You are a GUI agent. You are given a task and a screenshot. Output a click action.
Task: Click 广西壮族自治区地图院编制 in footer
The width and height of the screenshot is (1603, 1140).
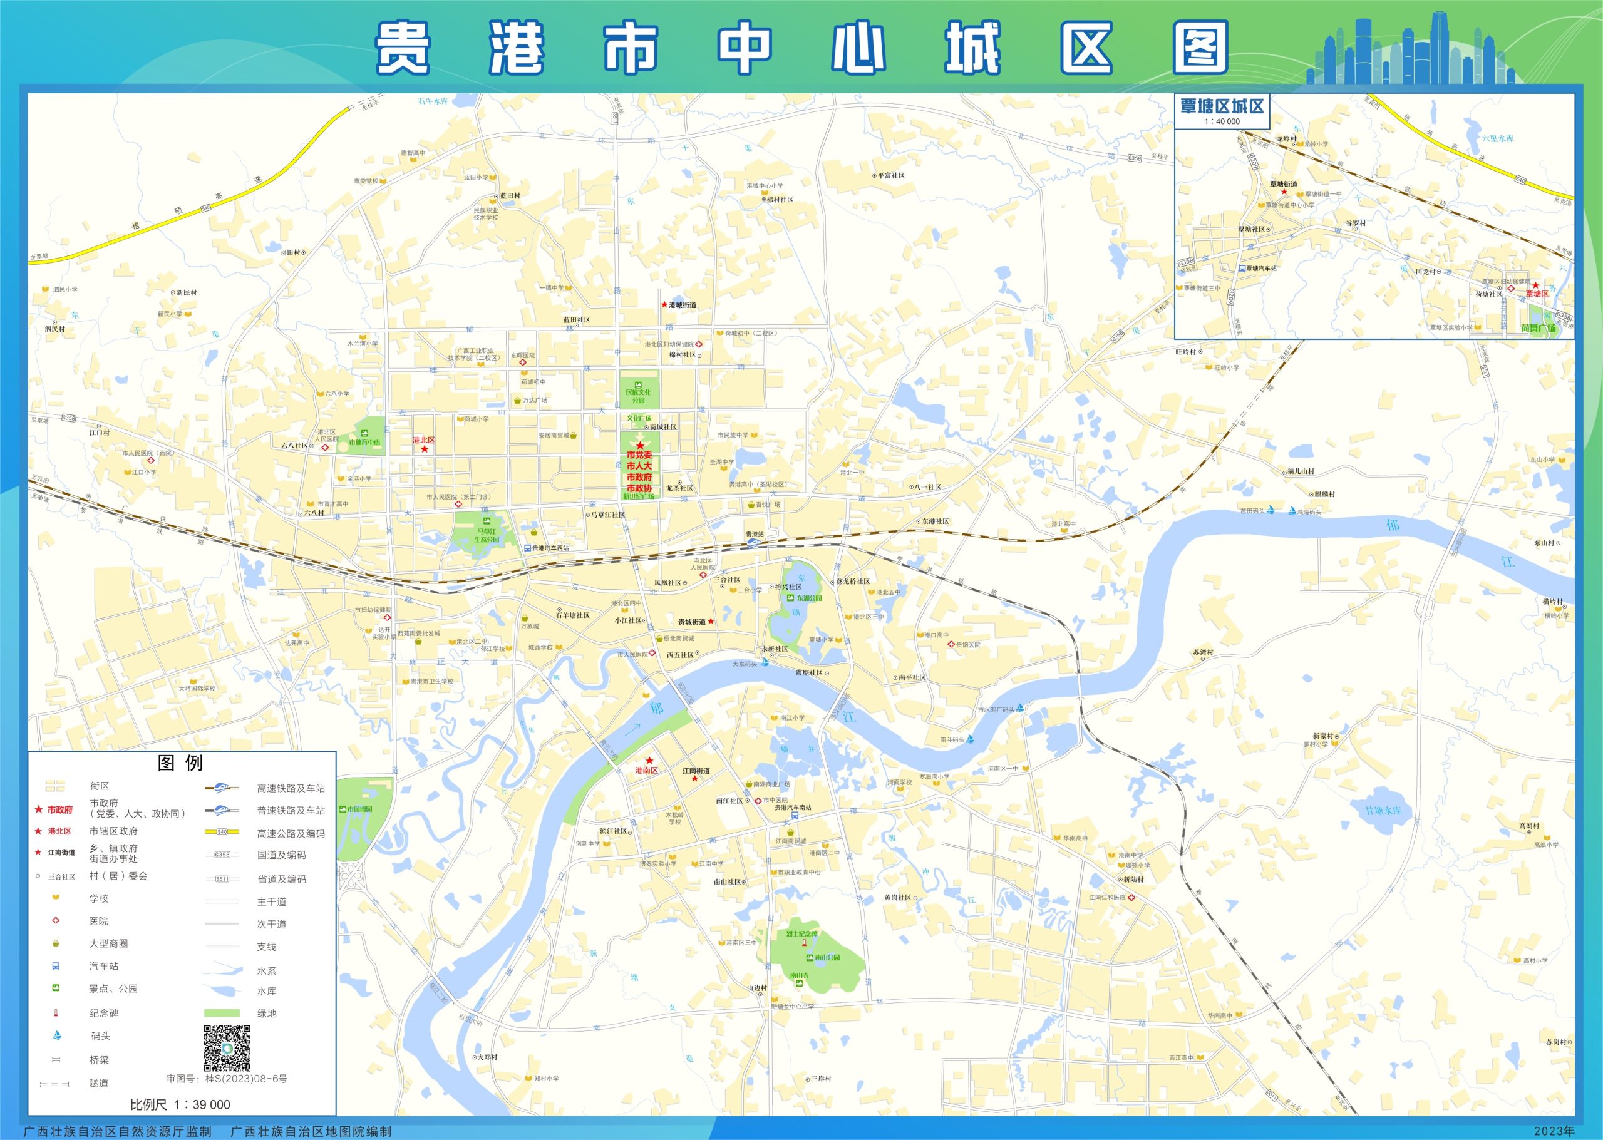(311, 1131)
